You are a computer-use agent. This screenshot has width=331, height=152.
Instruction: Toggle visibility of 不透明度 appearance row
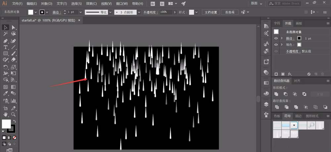click(276, 51)
